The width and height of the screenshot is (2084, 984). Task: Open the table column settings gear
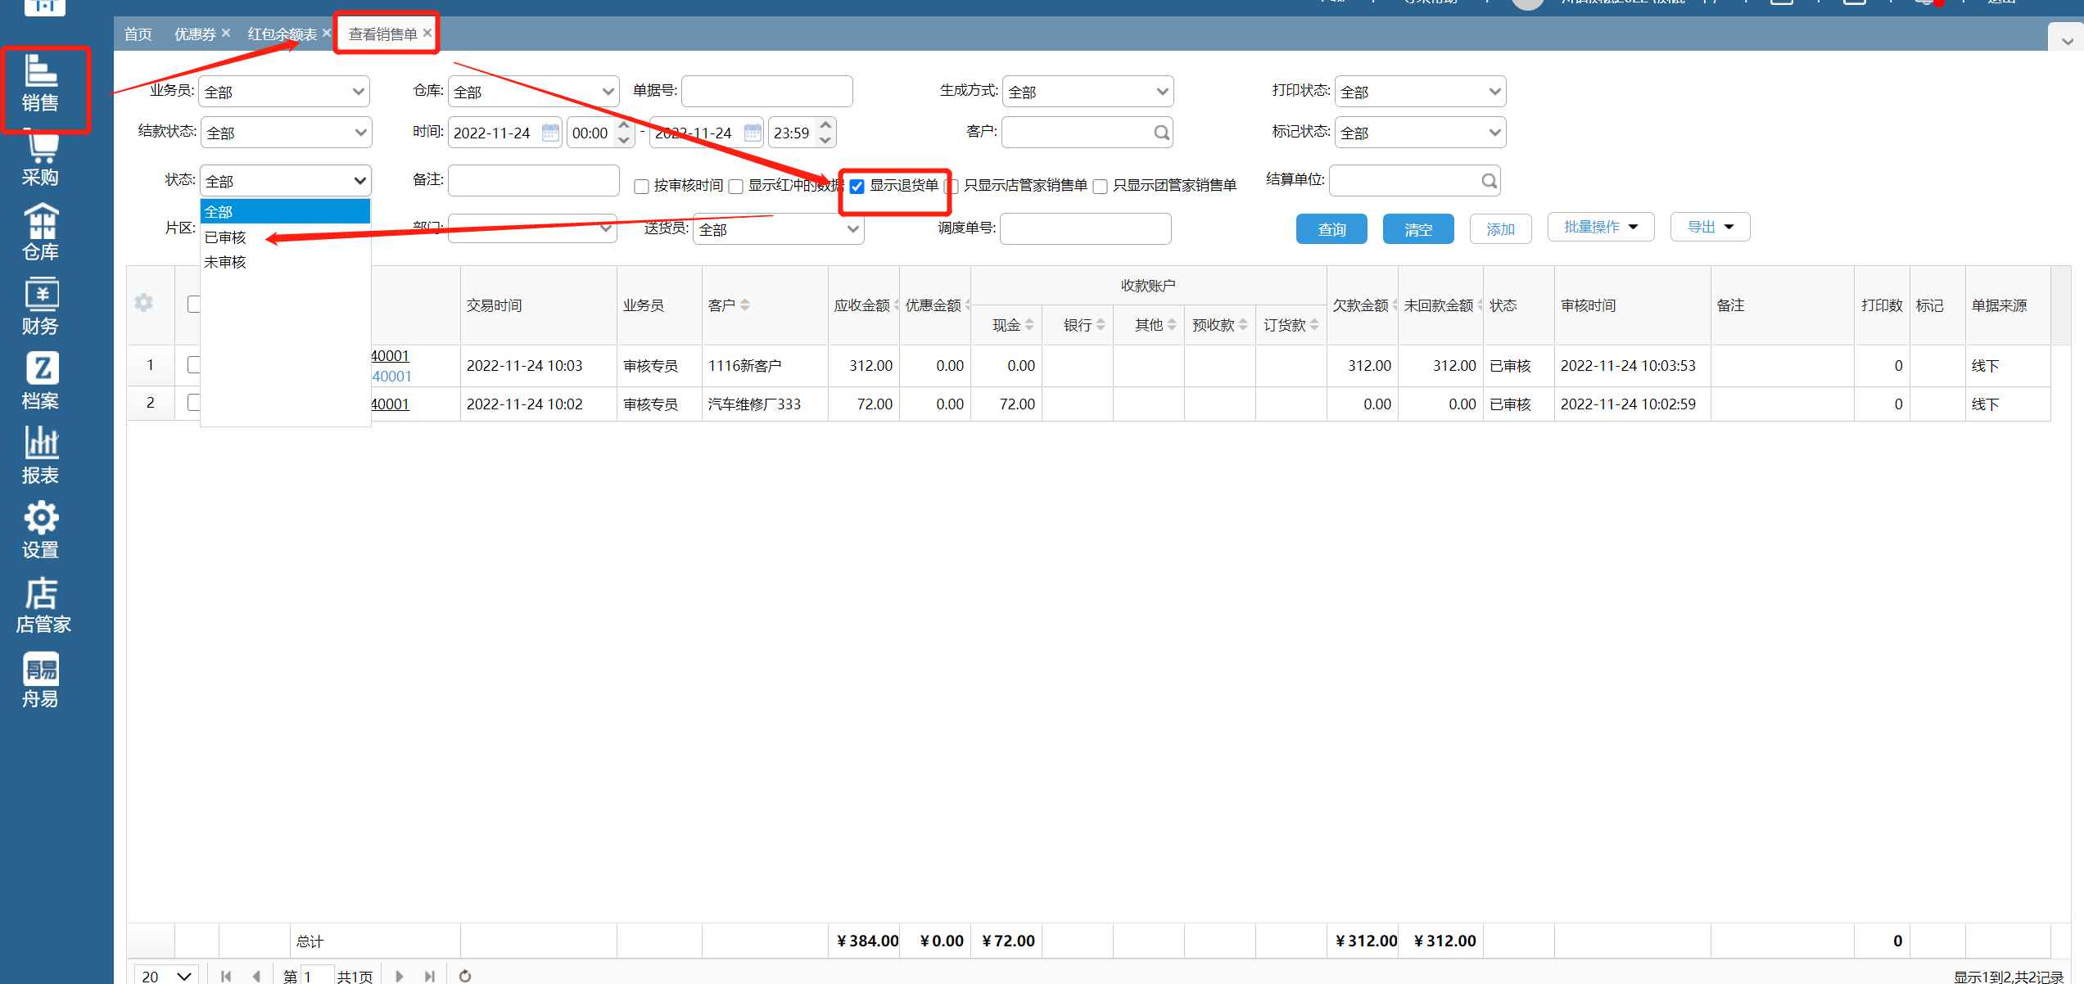click(144, 303)
